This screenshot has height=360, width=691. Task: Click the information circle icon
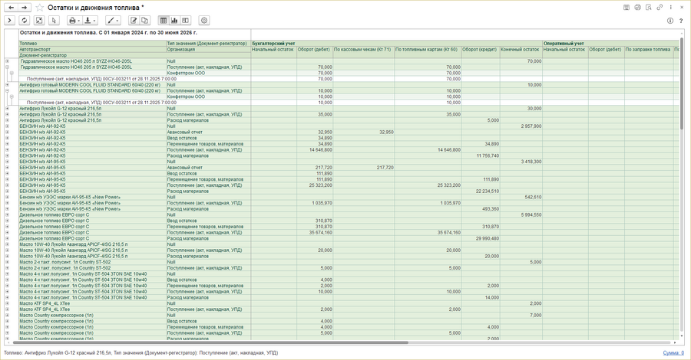670,21
